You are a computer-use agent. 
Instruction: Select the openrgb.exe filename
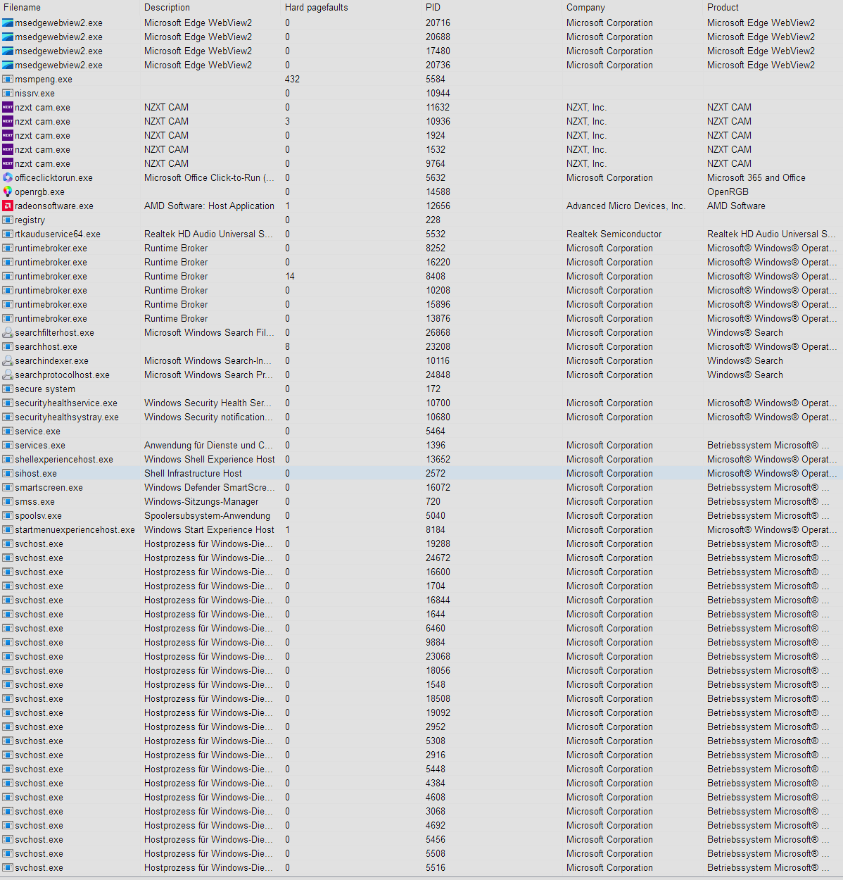pyautogui.click(x=39, y=191)
